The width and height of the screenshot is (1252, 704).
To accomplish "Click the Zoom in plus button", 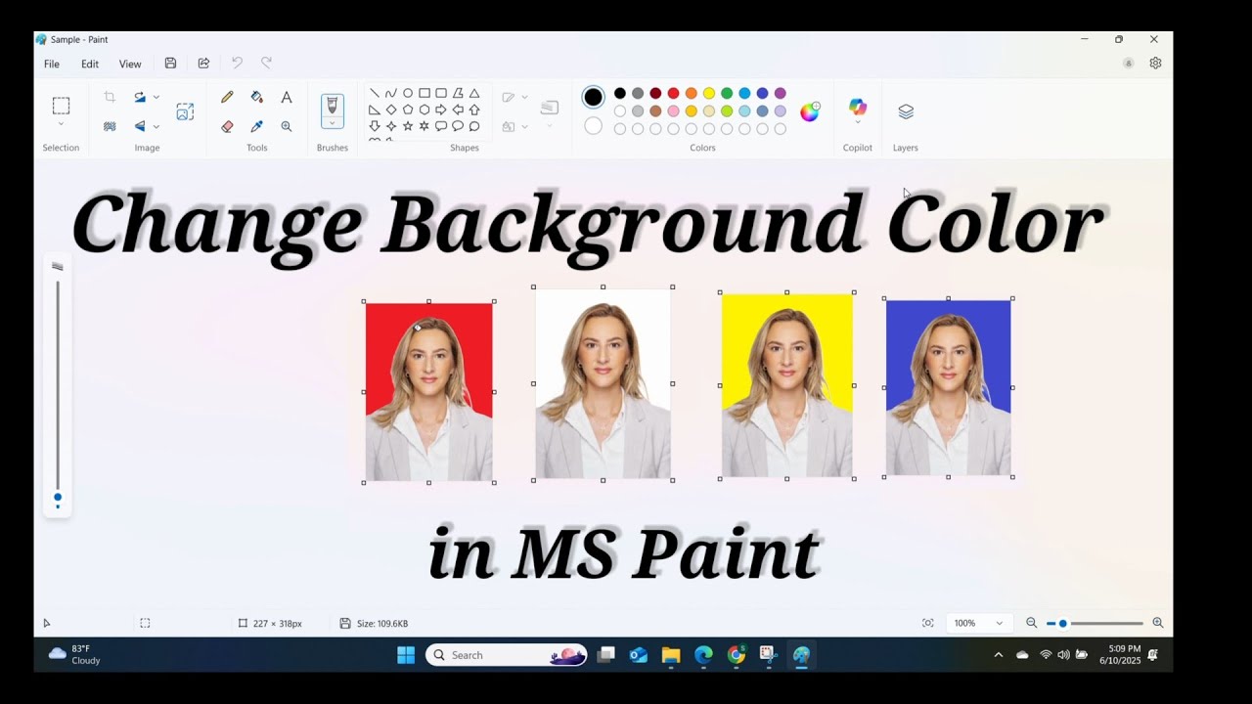I will [1158, 623].
